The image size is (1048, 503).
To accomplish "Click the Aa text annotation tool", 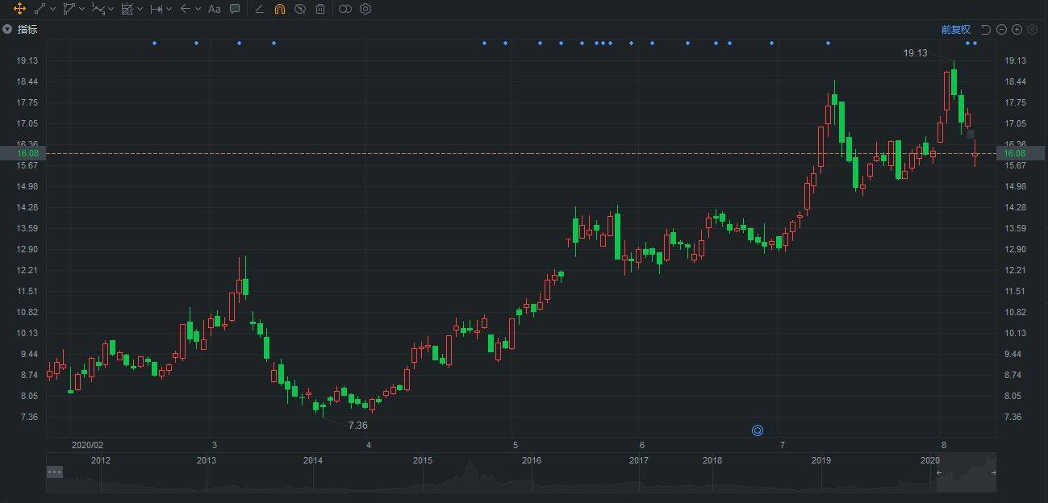I will coord(214,9).
